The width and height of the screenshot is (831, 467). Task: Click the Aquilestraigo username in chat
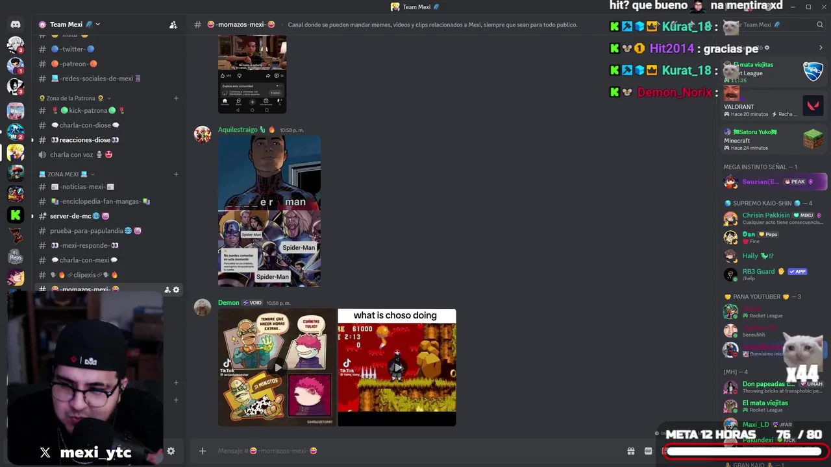(238, 130)
